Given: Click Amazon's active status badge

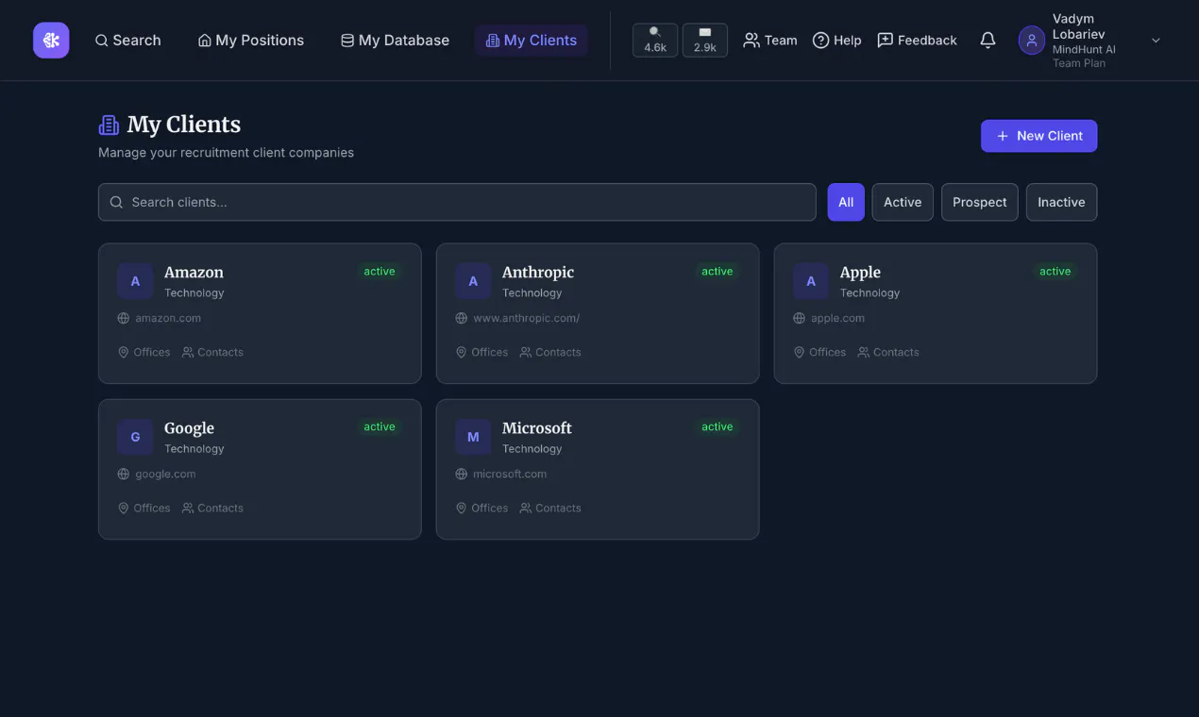Looking at the screenshot, I should click(380, 272).
